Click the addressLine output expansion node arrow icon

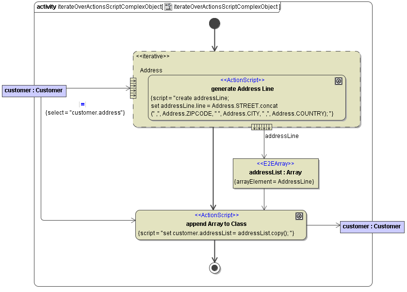point(262,127)
